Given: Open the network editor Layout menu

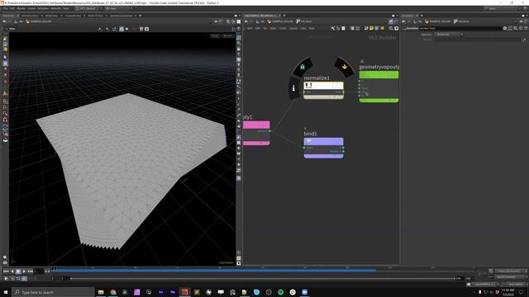Looking at the screenshot, I should pos(293,28).
